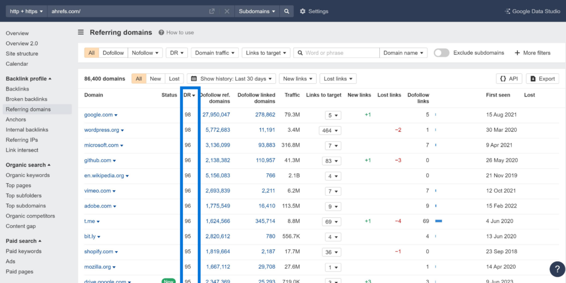Open the Domain name dropdown

pos(403,53)
